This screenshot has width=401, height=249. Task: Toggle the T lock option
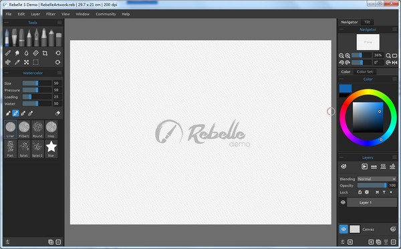click(384, 192)
